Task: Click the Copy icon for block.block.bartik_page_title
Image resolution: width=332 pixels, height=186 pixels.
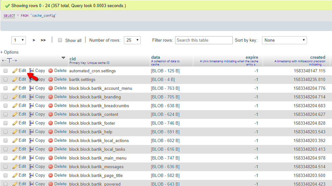Action: point(31,175)
